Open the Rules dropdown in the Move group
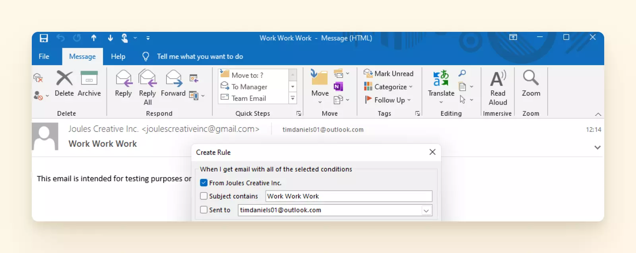The image size is (636, 253). pyautogui.click(x=341, y=74)
